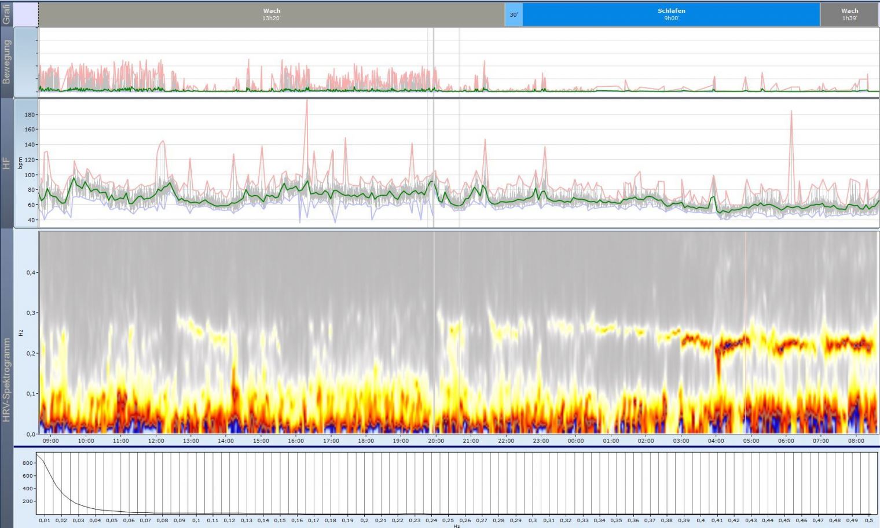Click the 0,3 Hz spectrogram axis label
Screen dimensions: 880x528
[x=31, y=313]
